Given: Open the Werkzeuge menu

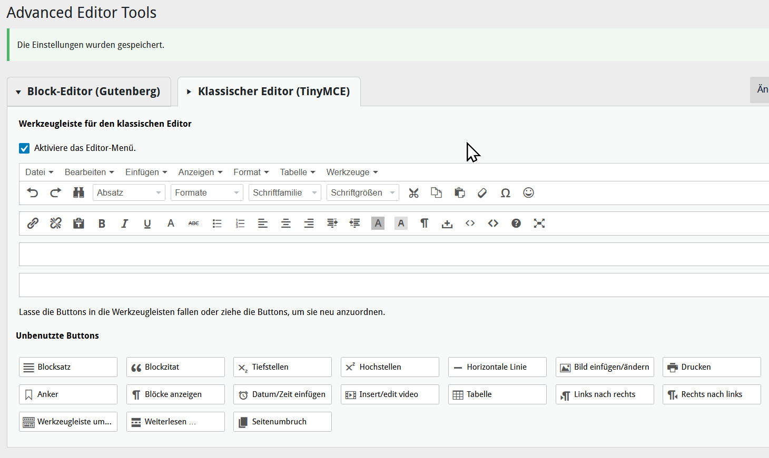Looking at the screenshot, I should click(352, 172).
